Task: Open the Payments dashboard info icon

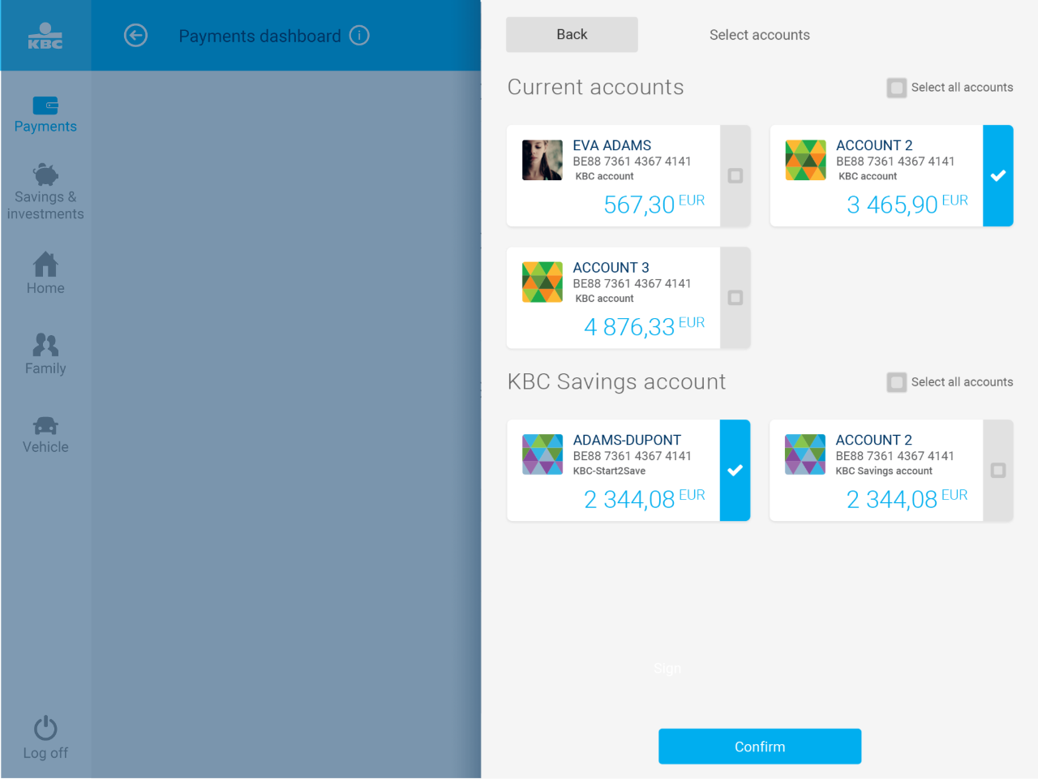Action: point(359,36)
